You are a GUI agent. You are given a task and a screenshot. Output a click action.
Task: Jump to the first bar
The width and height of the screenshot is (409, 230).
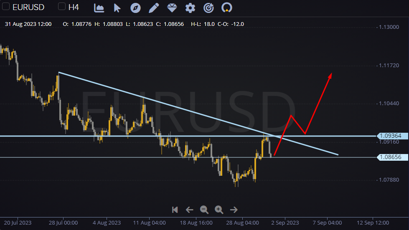click(x=175, y=210)
